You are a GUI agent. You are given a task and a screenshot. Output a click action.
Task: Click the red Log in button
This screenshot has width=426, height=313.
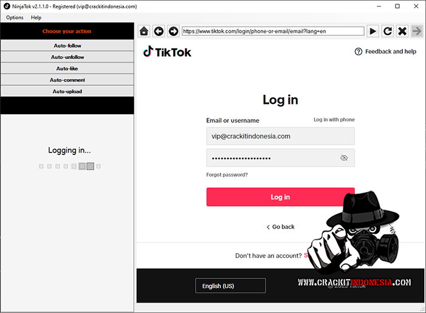[280, 197]
